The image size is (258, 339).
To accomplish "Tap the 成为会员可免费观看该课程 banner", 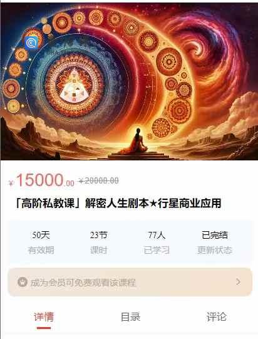I will pyautogui.click(x=130, y=282).
